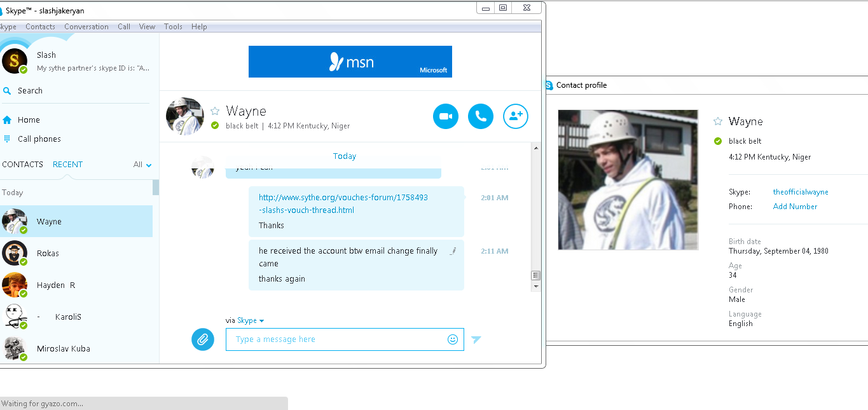Viewport: 868px width, 410px height.
Task: Click the Search magnifier icon
Action: click(x=7, y=91)
